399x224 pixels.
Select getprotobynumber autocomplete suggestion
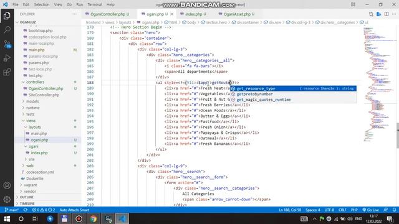pyautogui.click(x=293, y=94)
